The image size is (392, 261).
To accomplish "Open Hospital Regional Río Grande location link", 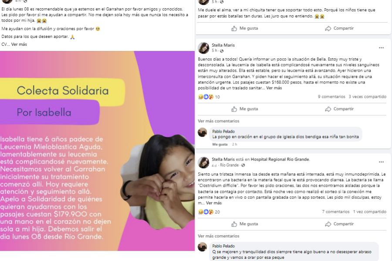I will 280,159.
